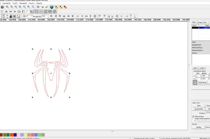Click the round gray arrow icon
Viewport: 210px width, 139px height.
pos(2,7)
